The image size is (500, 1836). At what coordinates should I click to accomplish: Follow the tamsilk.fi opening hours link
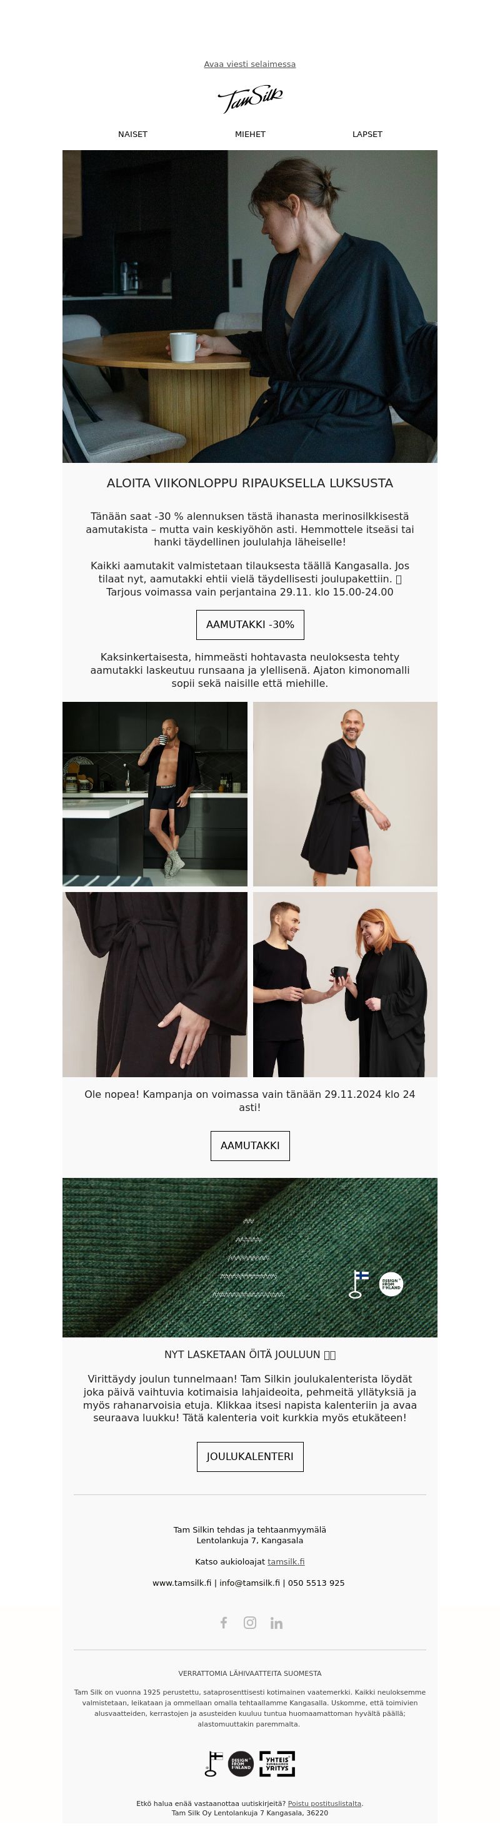[286, 1561]
